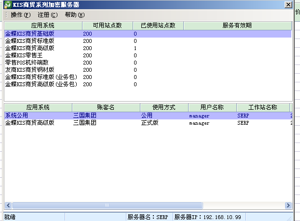Screen dimensions: 300x221
Task: Click the 就绪 status bar text
Action: tap(10, 217)
